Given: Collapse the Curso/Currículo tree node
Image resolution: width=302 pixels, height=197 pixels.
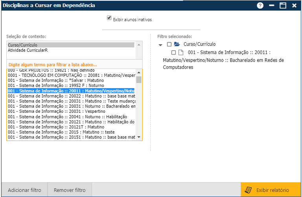Looking at the screenshot, I should (160, 45).
